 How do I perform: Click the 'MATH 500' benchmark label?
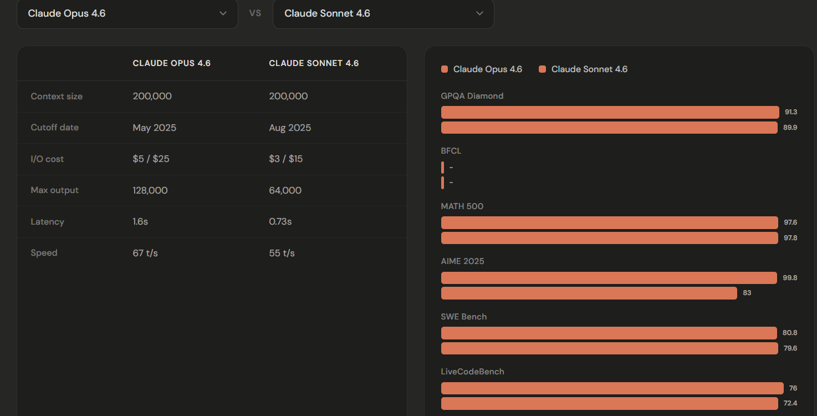[462, 206]
